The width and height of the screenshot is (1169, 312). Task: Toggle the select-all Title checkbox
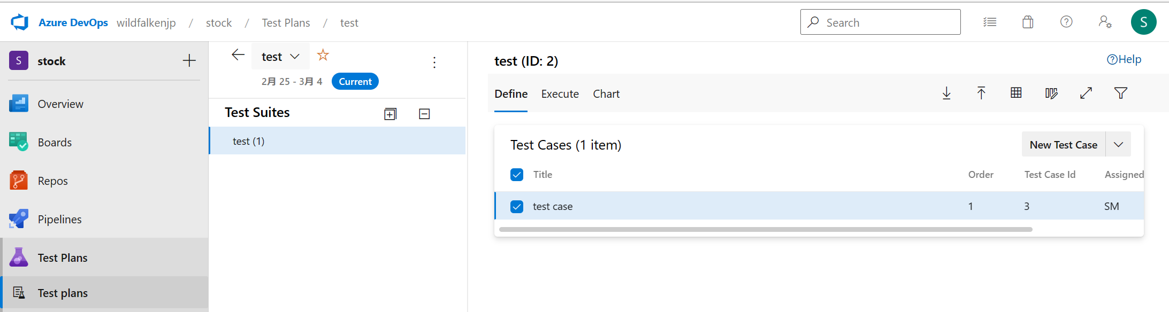(x=517, y=175)
